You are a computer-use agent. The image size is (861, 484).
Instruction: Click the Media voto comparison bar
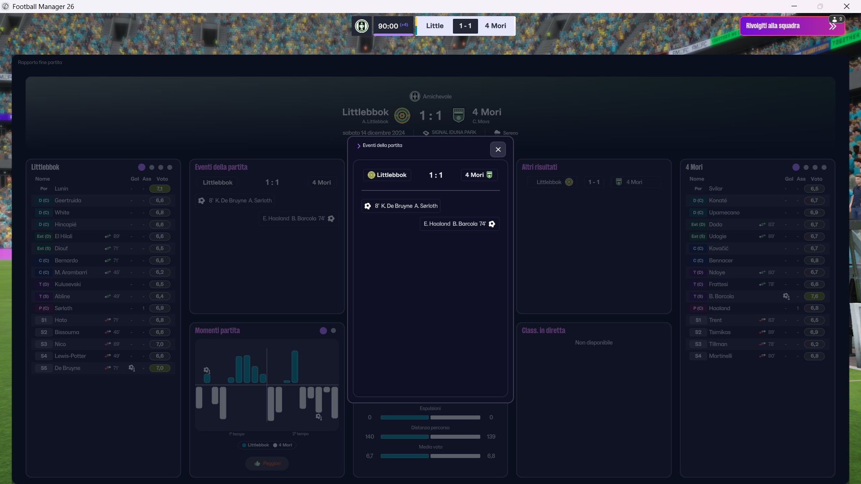coord(430,456)
